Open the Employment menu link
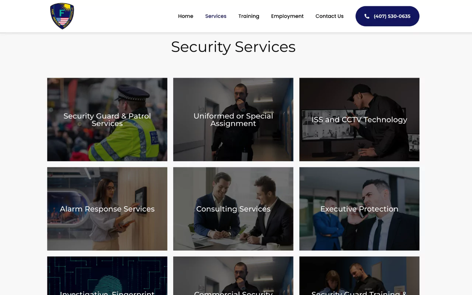 (287, 16)
